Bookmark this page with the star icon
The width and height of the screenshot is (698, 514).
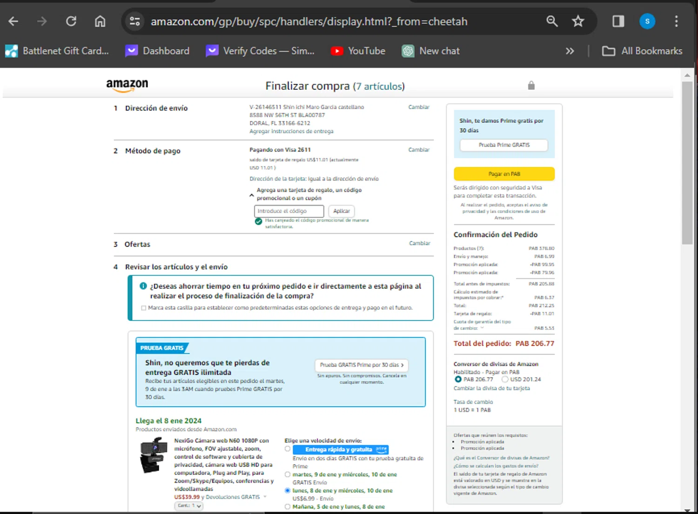pos(578,21)
